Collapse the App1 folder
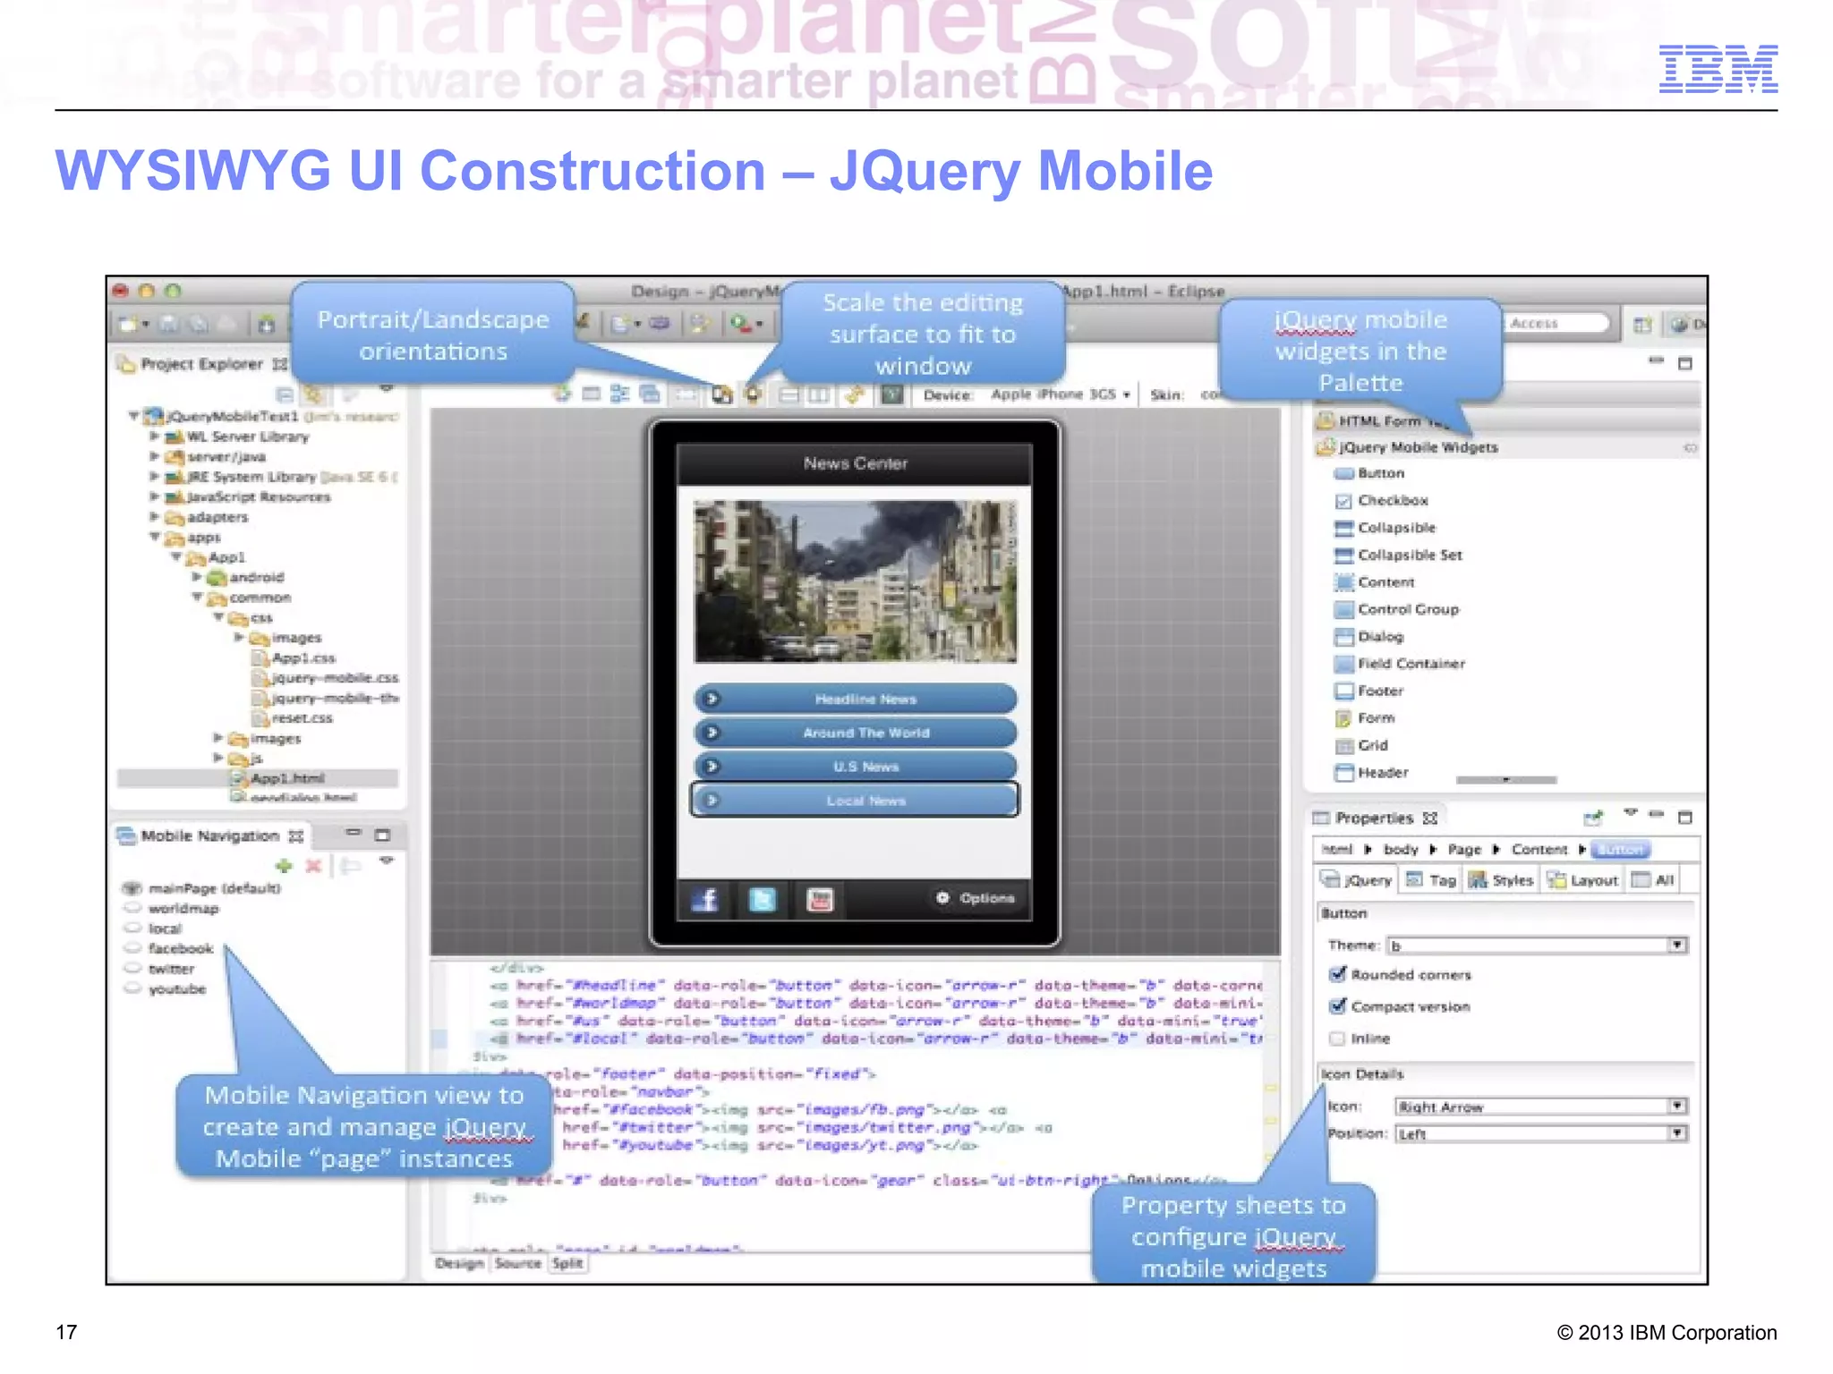 point(176,556)
